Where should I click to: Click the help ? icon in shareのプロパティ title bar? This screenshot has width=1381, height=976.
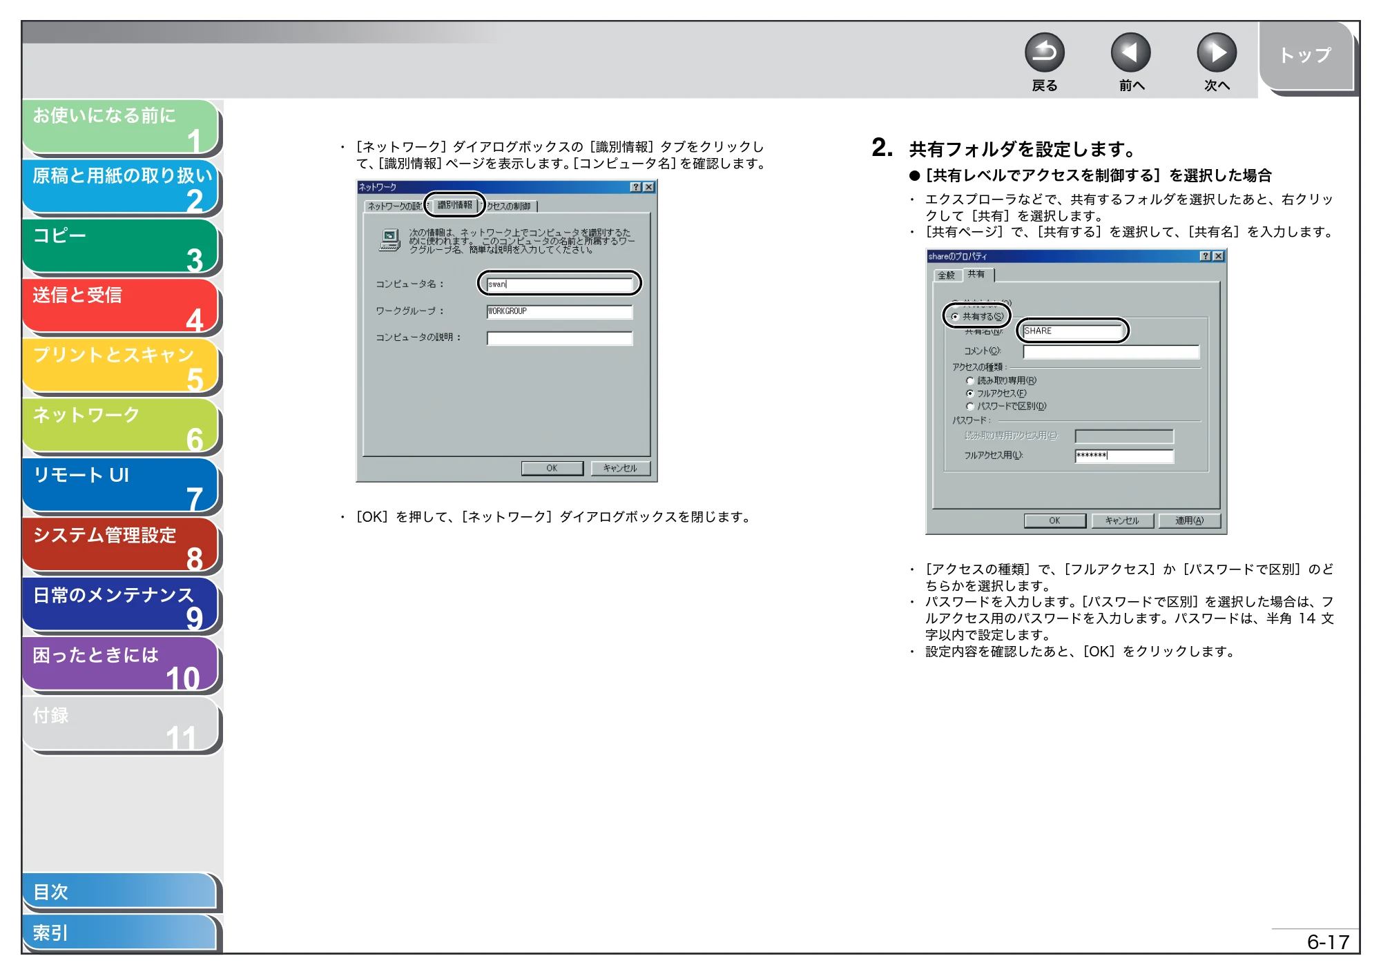pos(1206,256)
